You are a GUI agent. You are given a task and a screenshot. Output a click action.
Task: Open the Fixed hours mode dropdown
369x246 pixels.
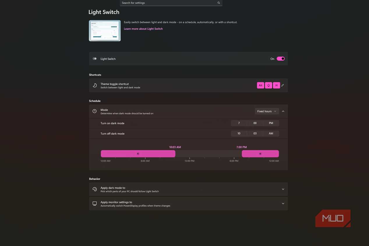tap(267, 111)
